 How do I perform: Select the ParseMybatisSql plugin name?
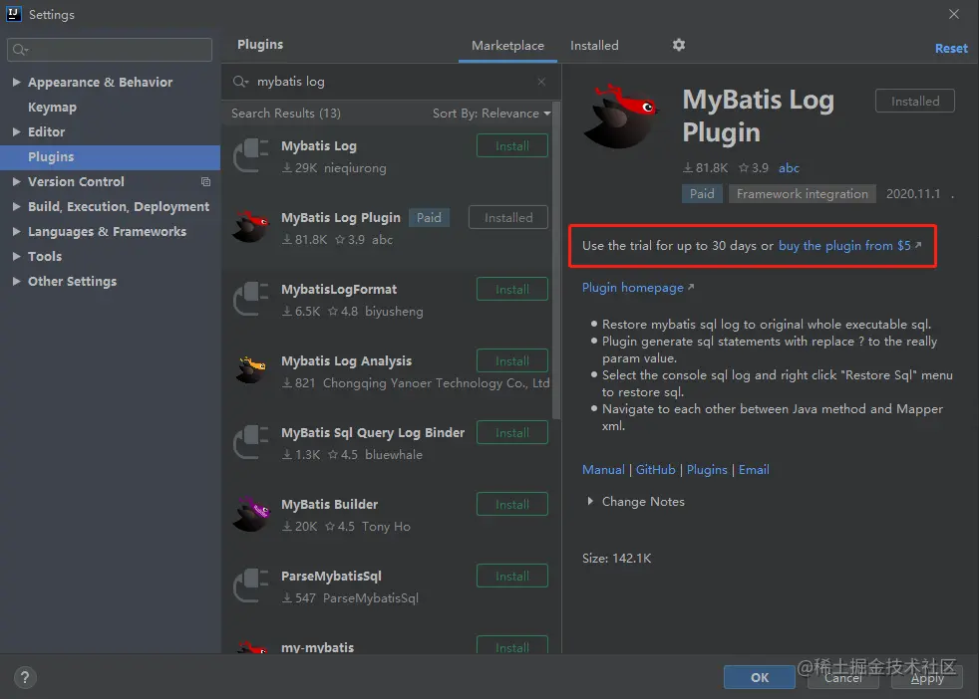(331, 577)
